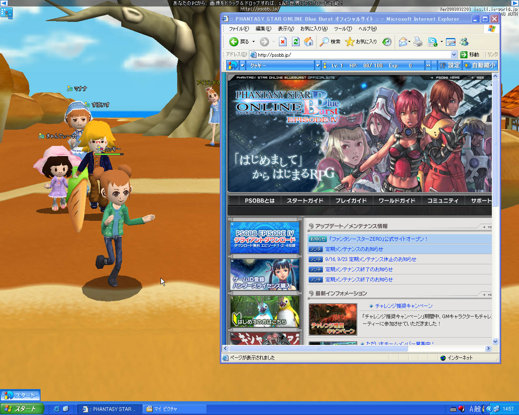The image size is (519, 415).
Task: Click the Stop loading icon in the toolbar
Action: [283, 42]
